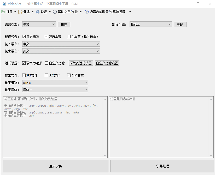
Task: Enable 主字幕（输入语言） option
Action: [x=69, y=37]
